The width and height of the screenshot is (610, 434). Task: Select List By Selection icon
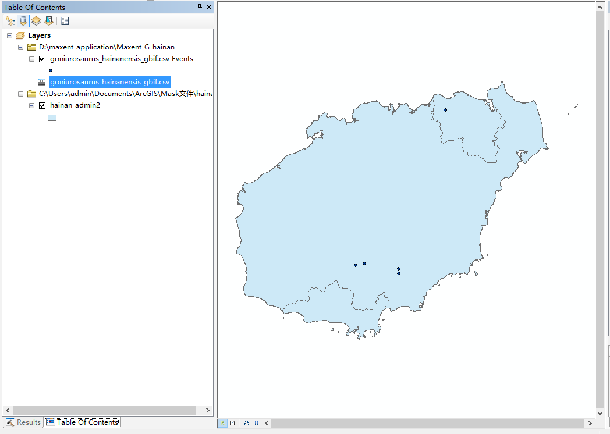coord(49,20)
